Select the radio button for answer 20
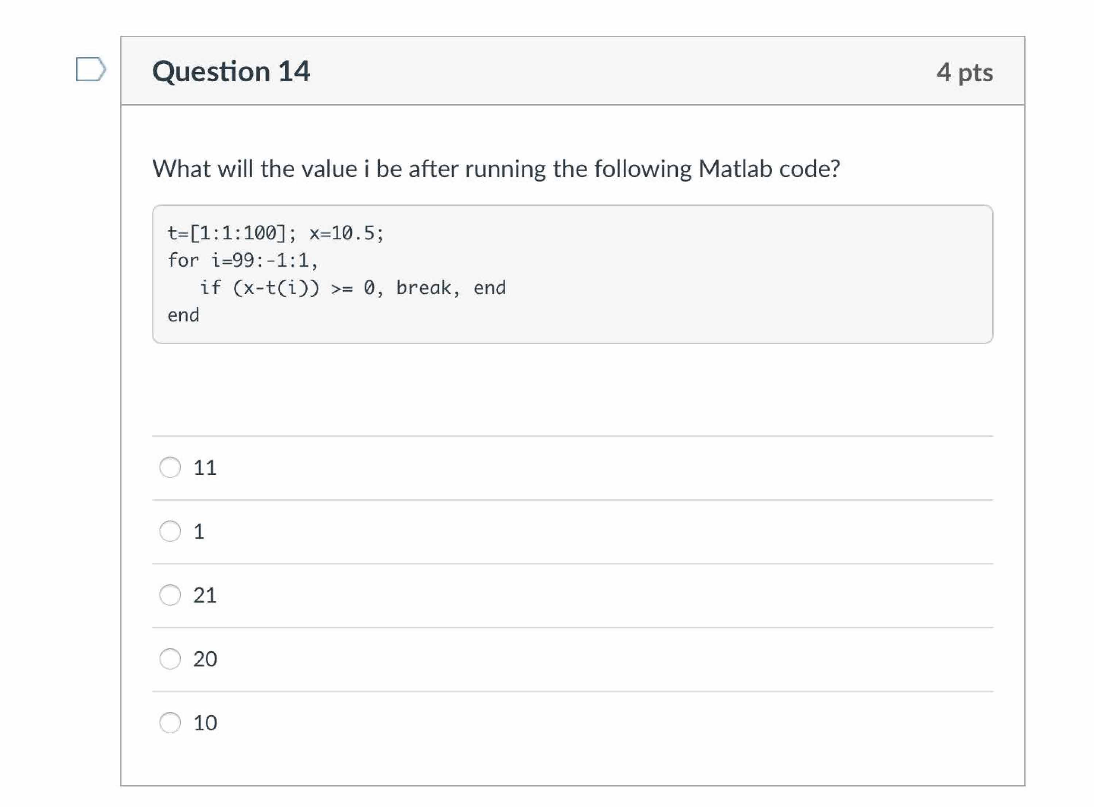Image resolution: width=1094 pixels, height=807 pixels. click(170, 659)
